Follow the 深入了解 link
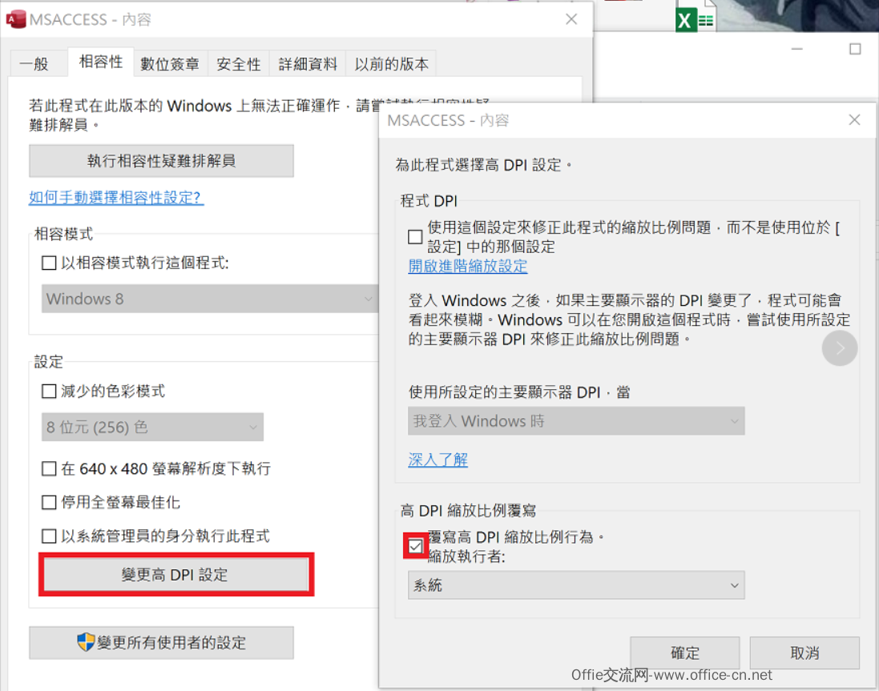This screenshot has height=691, width=879. click(437, 460)
